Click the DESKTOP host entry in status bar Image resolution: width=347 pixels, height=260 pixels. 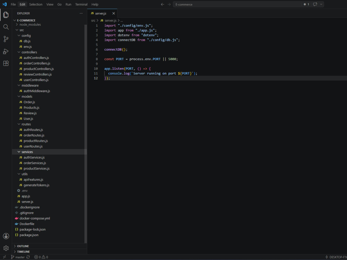pyautogui.click(x=336, y=257)
